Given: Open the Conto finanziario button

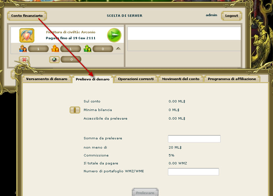Looking at the screenshot, I should 27,16.
